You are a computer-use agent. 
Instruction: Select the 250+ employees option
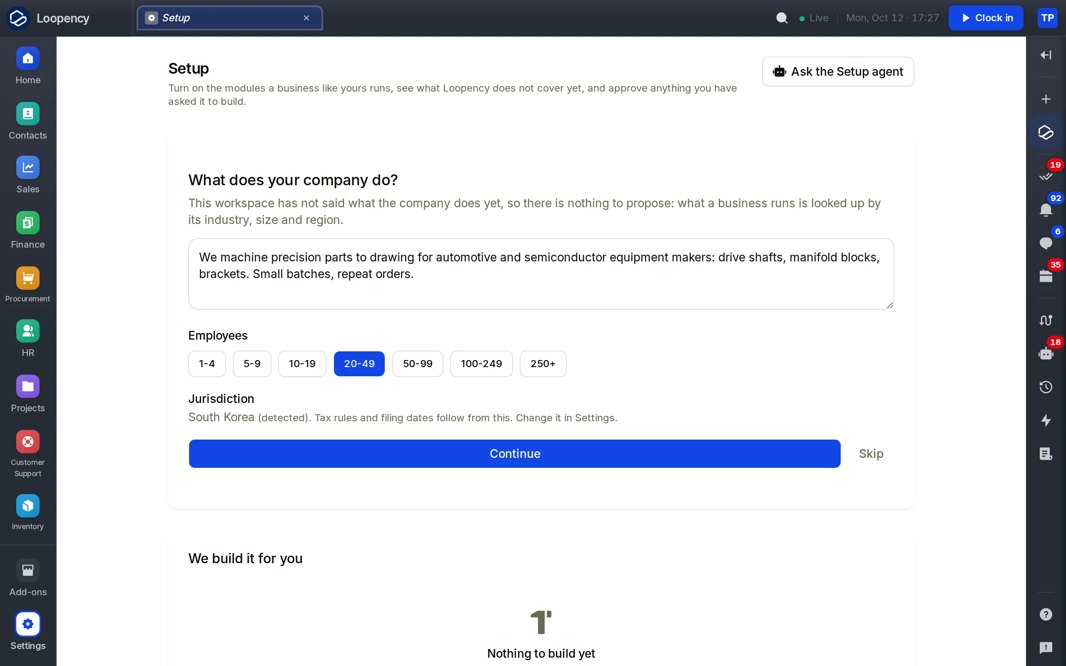tap(543, 364)
